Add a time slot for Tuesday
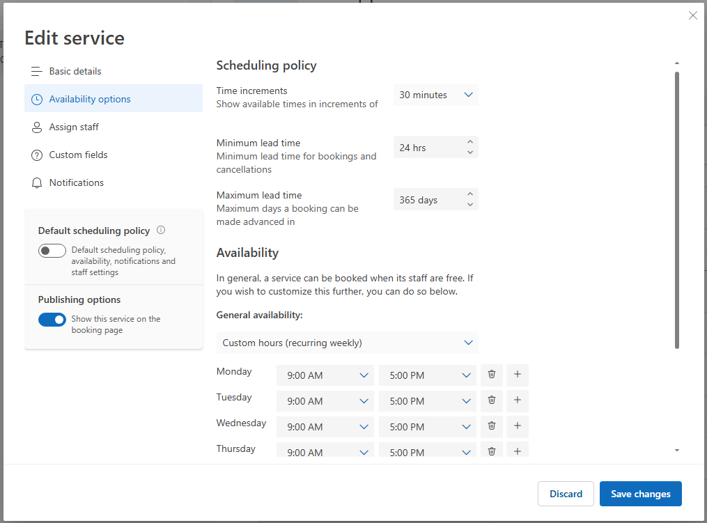Screen dimensions: 707x523 pos(518,400)
